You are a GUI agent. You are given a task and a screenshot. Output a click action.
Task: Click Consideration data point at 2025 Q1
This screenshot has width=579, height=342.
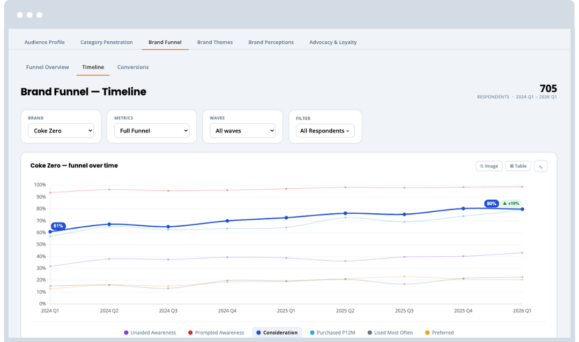tap(286, 218)
